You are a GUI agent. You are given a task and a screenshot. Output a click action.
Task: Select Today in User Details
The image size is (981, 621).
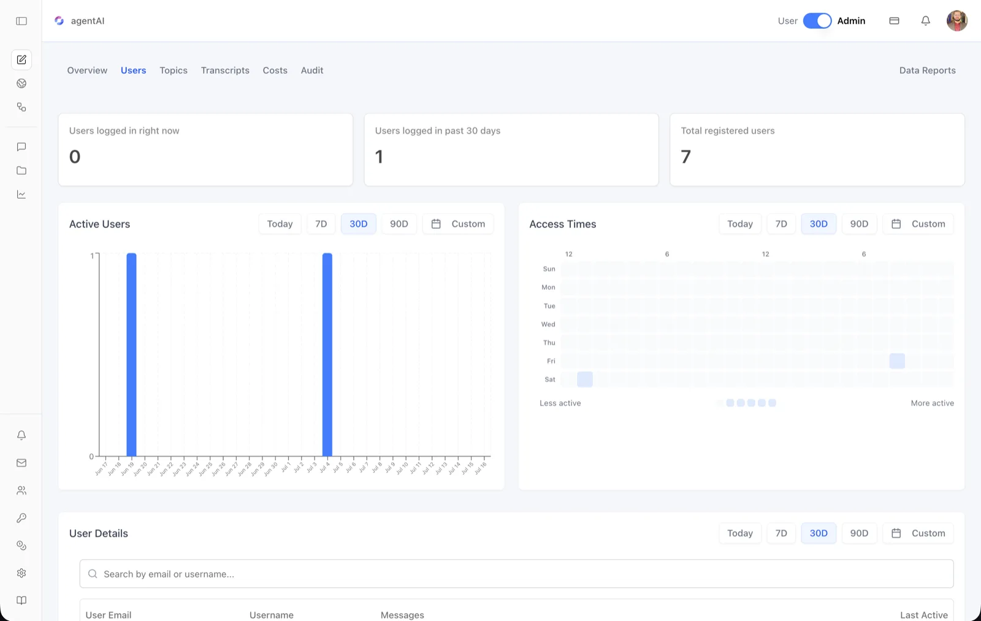click(x=740, y=533)
